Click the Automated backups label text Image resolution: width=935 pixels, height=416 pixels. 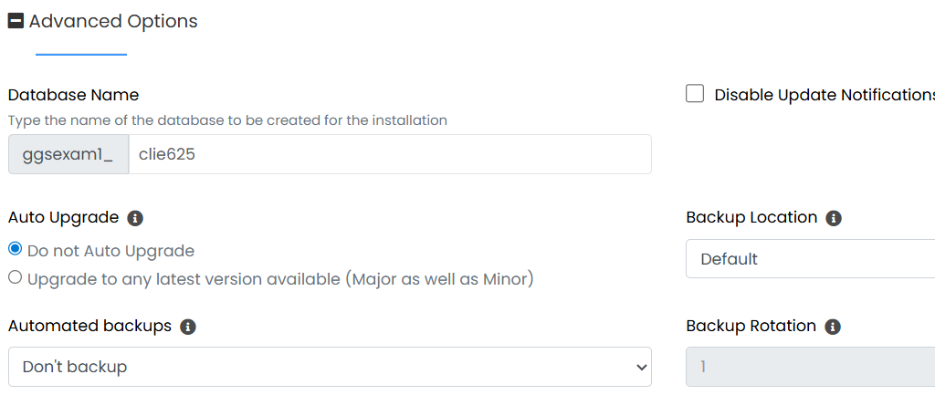89,326
